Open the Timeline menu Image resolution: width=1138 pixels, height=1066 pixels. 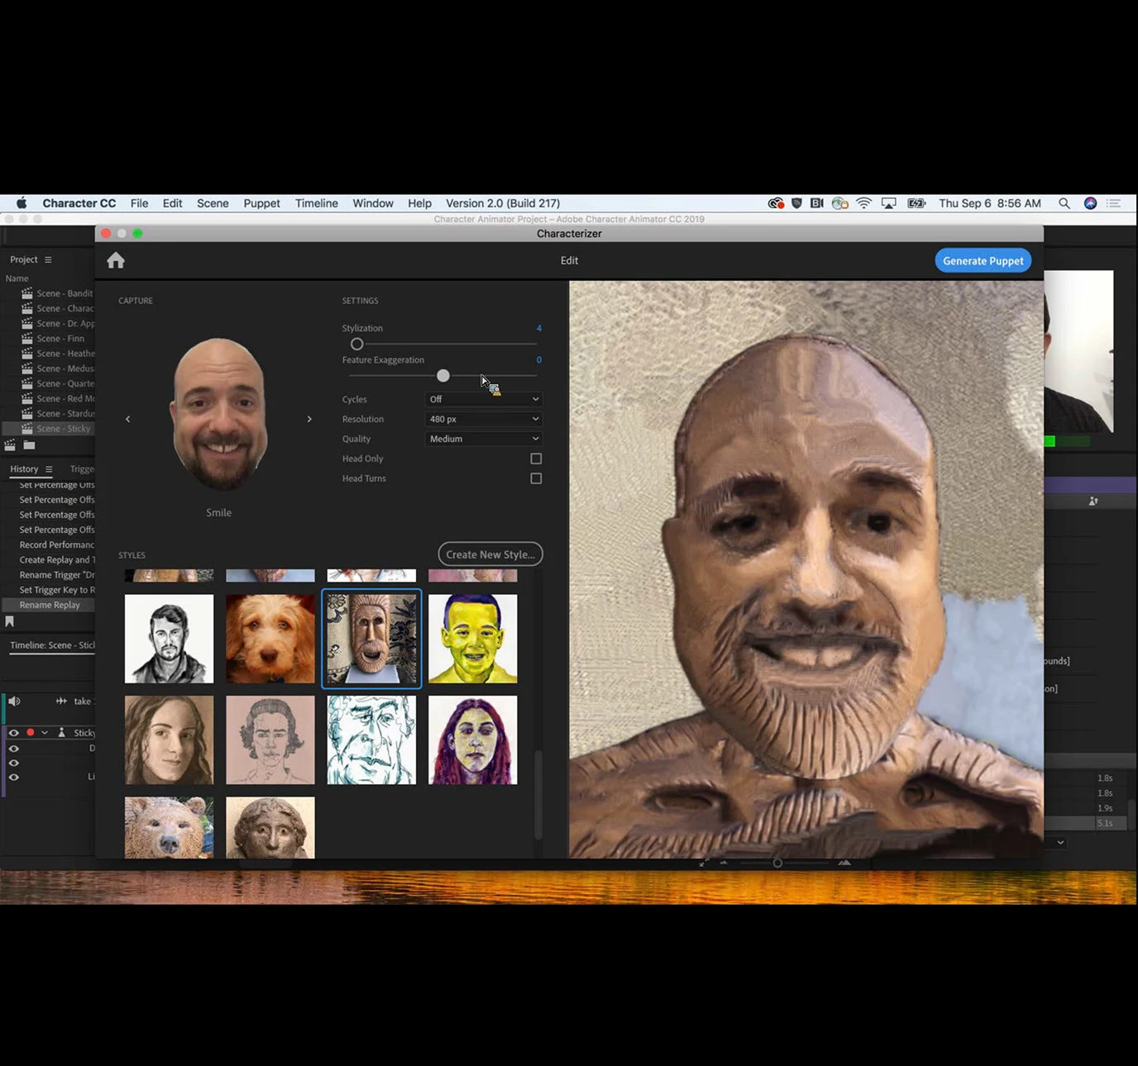pos(316,203)
